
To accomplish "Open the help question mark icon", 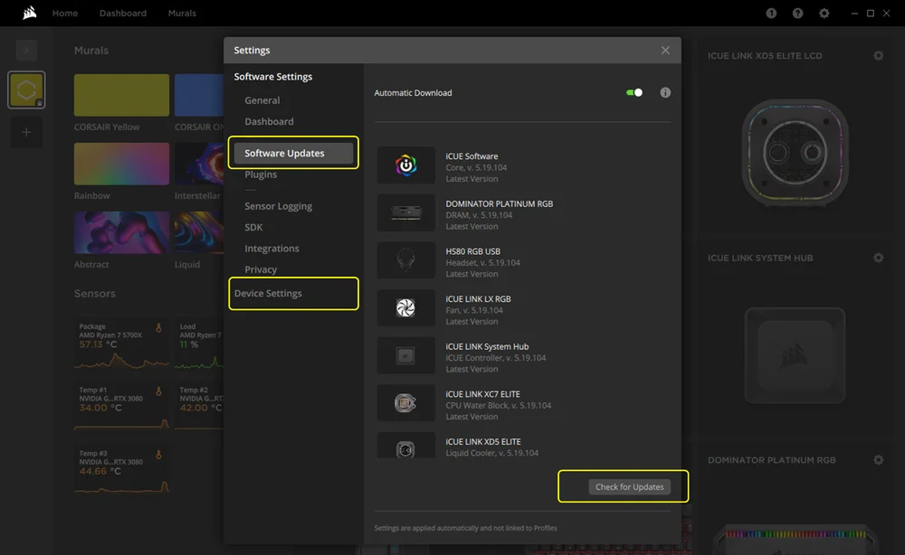I will [797, 14].
